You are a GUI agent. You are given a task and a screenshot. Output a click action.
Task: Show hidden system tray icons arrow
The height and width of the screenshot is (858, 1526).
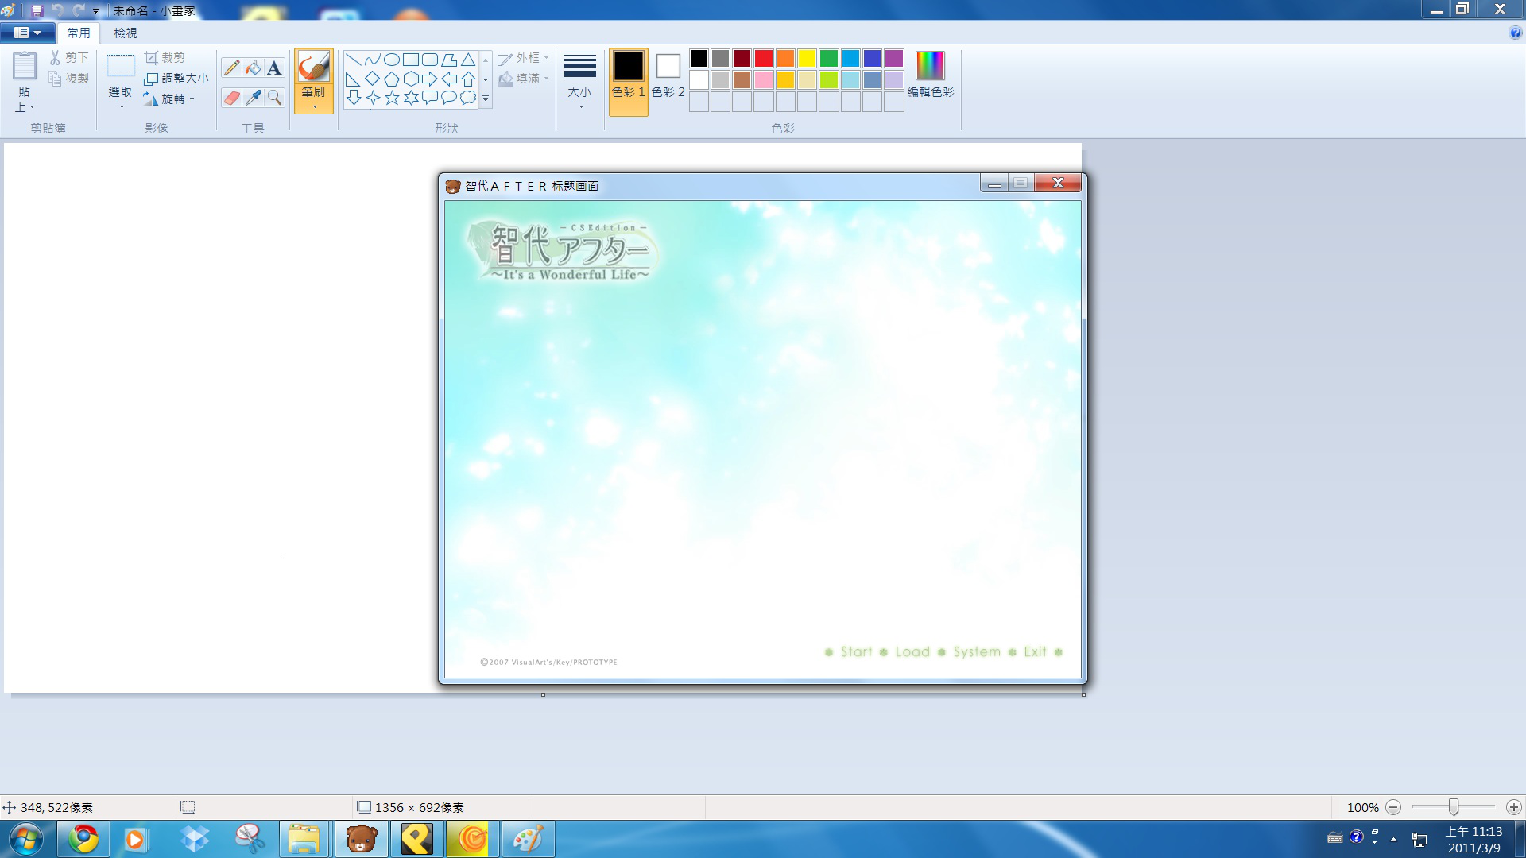tap(1393, 839)
